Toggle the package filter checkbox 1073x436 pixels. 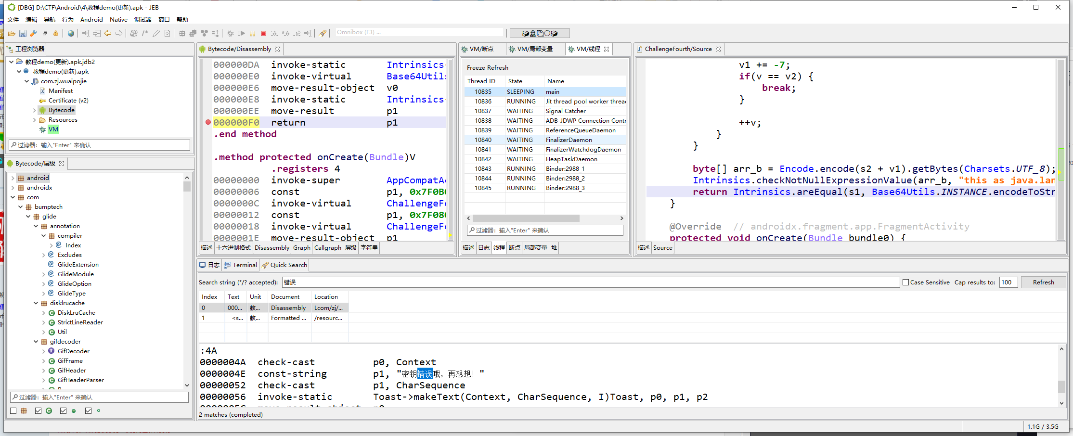[x=13, y=410]
